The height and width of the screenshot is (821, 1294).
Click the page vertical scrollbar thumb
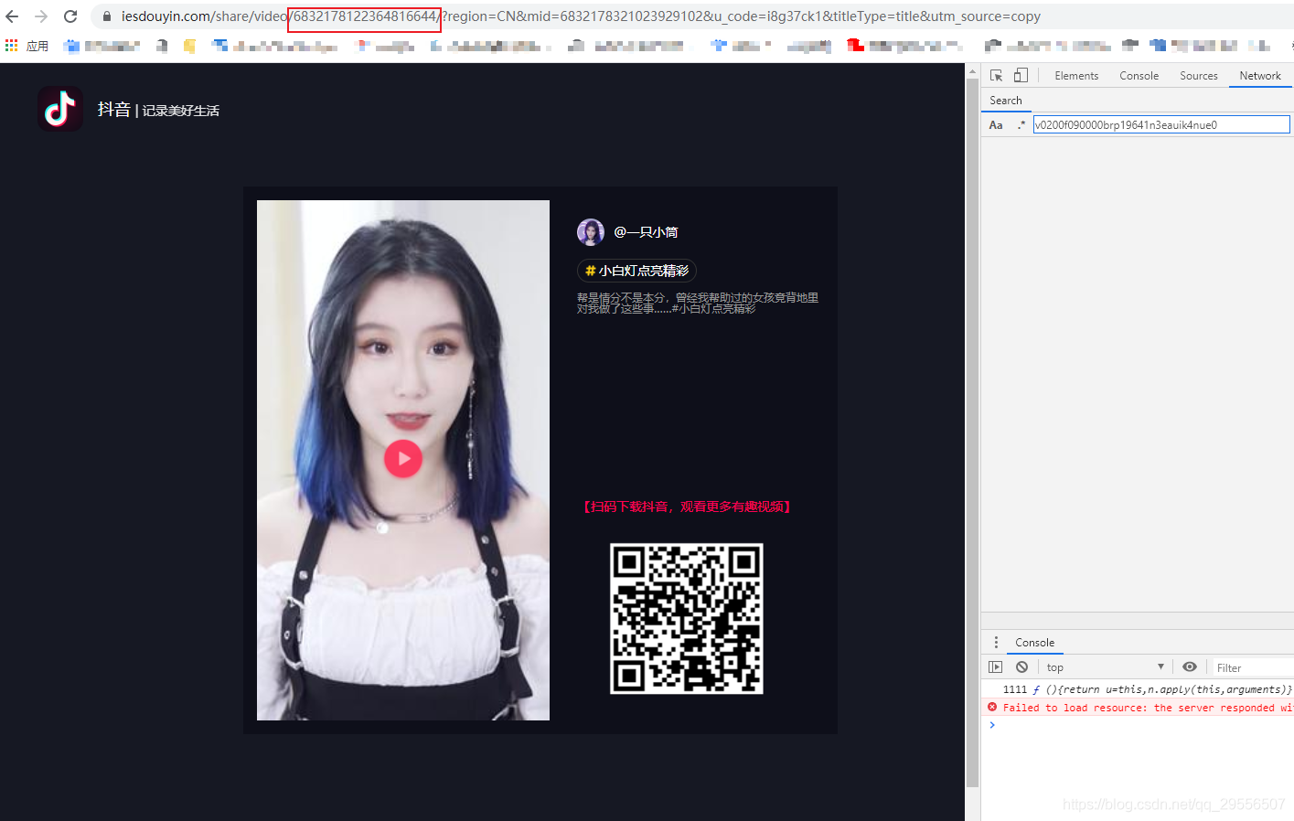pyautogui.click(x=972, y=432)
